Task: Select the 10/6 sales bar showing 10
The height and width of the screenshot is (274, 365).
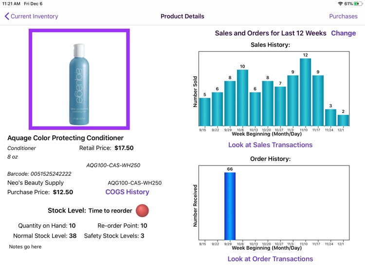Action: pos(242,98)
